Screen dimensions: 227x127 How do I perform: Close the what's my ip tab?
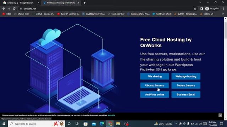[x=39, y=3]
